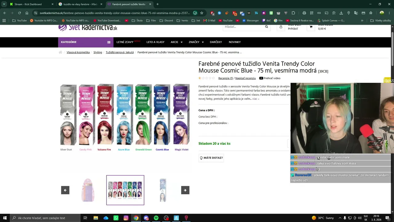Open Spotify from the taskbar

click(x=156, y=218)
